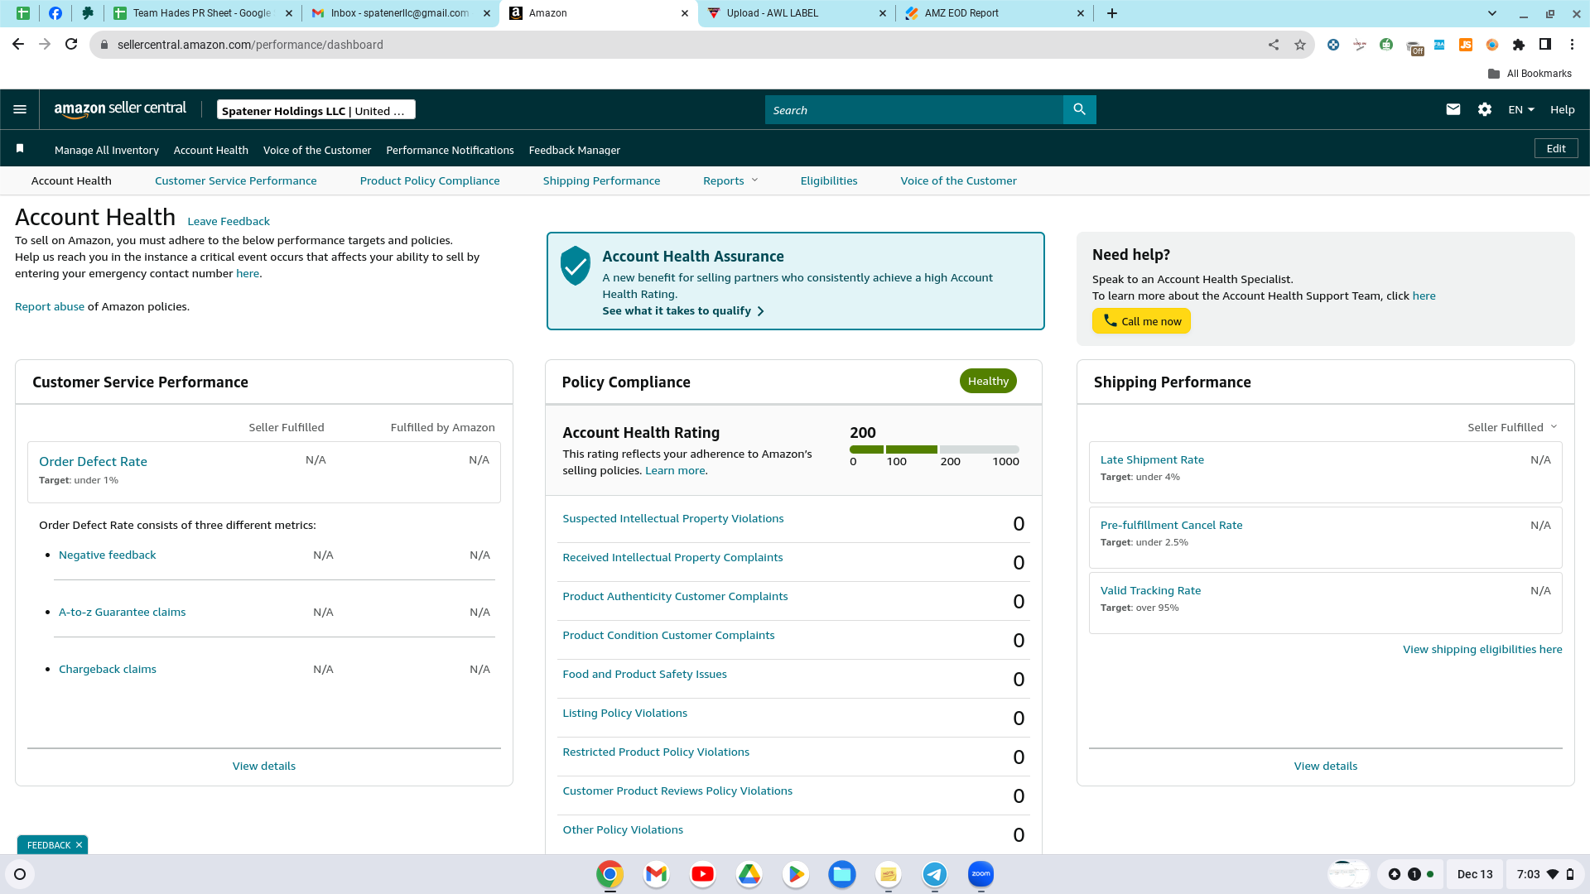
Task: Open the Report abuse link
Action: coord(50,306)
